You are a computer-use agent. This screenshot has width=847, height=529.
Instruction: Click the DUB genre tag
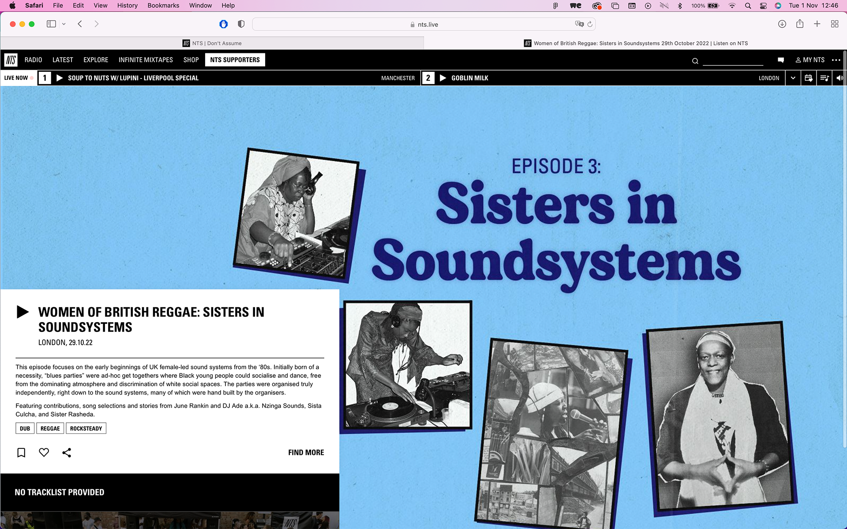25,428
